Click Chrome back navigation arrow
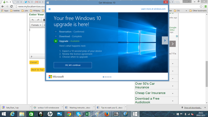This screenshot has height=117, width=208. pos(3,6)
